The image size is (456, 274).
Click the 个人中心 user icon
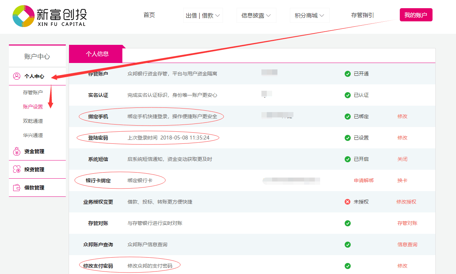(x=17, y=76)
